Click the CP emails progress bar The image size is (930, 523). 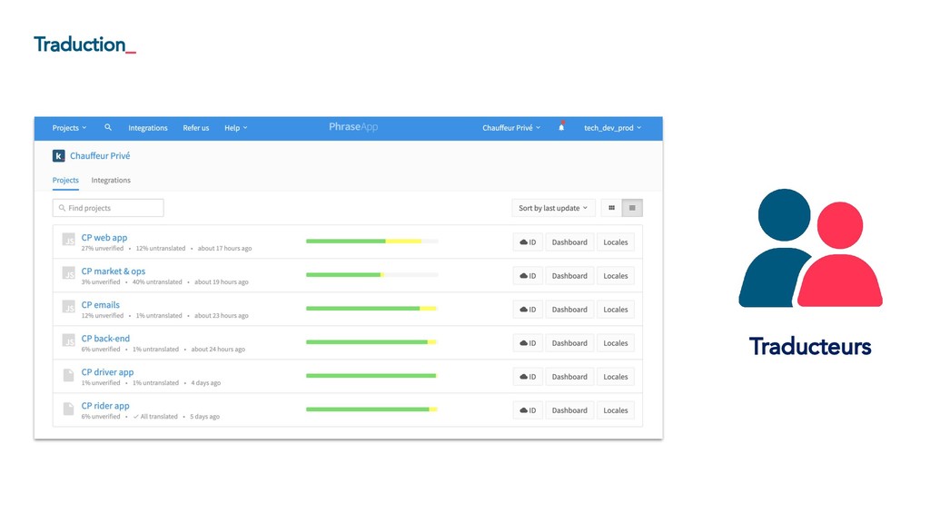tap(371, 309)
